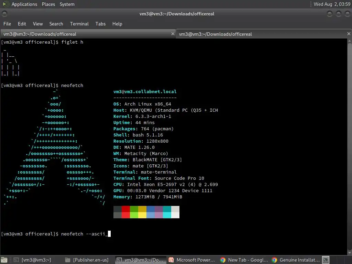The image size is (352, 264).
Task: Click the OS: Arch Linux x86_64 line
Action: [142, 104]
